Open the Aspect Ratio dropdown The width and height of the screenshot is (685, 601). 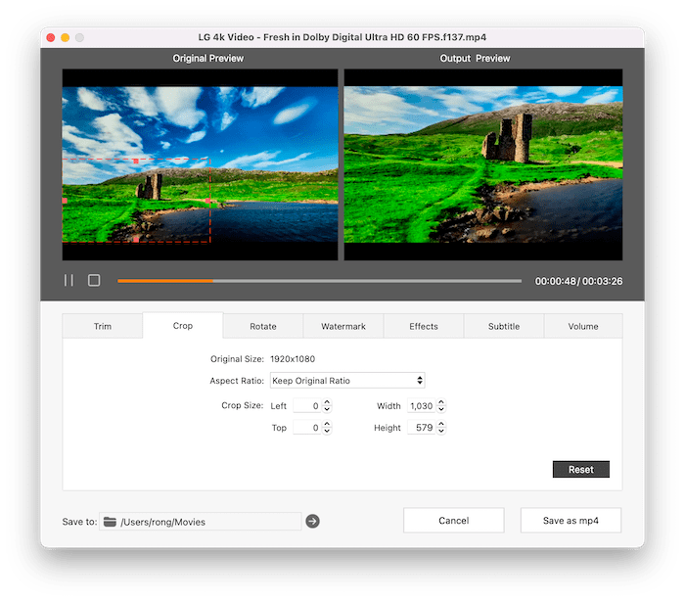pos(346,381)
